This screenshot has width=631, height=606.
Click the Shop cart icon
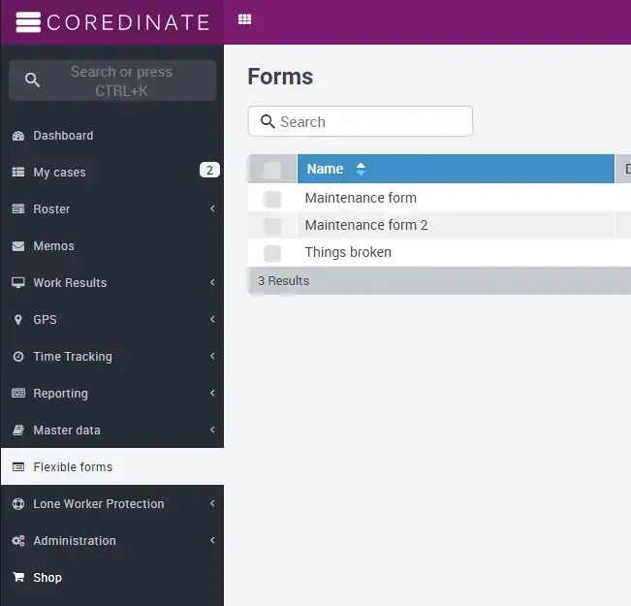coord(18,577)
